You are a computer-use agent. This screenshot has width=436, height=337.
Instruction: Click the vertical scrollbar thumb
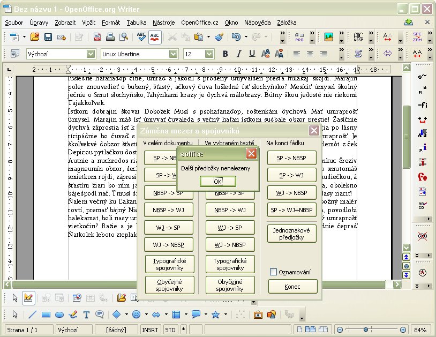coord(406,137)
